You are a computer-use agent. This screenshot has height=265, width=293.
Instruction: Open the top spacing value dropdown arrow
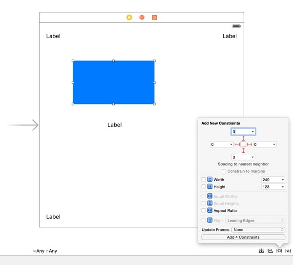[x=252, y=132]
